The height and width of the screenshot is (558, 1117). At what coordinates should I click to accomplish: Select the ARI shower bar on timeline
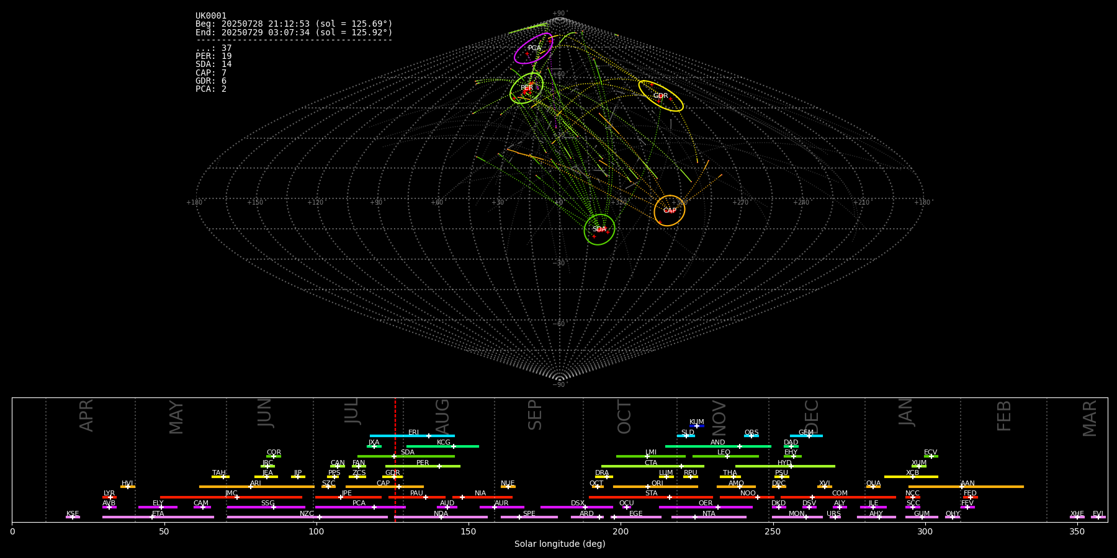(x=257, y=487)
